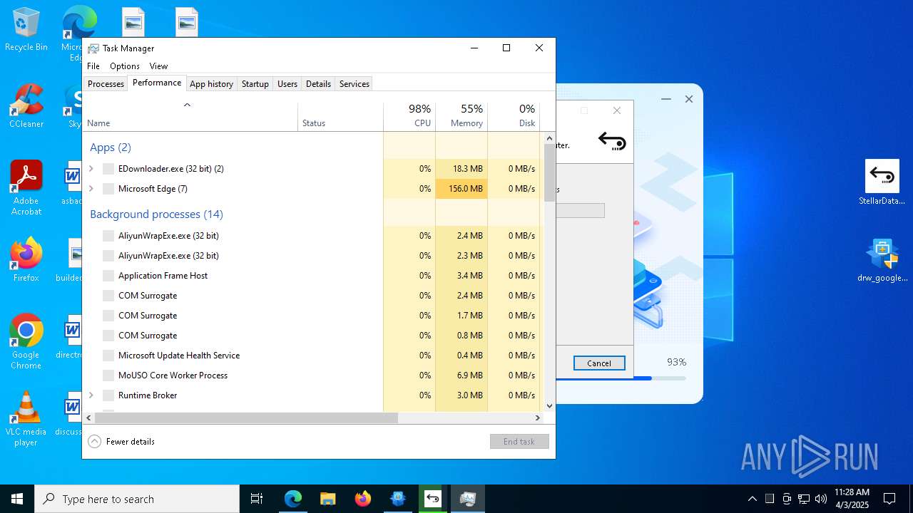Click the taskbar search box
This screenshot has height=513, width=913.
tap(137, 499)
